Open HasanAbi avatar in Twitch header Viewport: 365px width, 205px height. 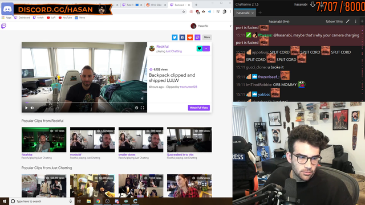[x=193, y=26]
